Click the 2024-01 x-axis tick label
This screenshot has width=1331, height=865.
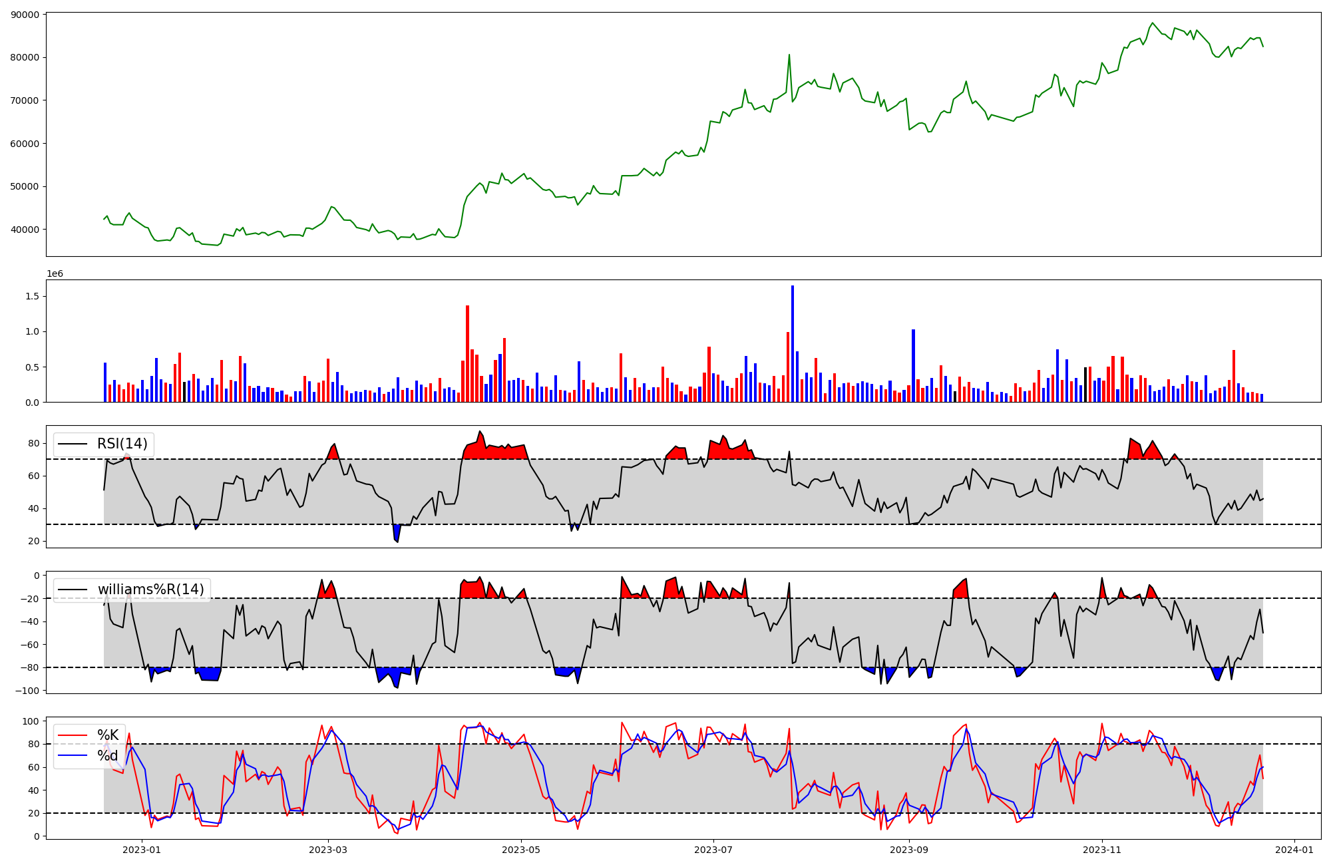pos(1294,850)
